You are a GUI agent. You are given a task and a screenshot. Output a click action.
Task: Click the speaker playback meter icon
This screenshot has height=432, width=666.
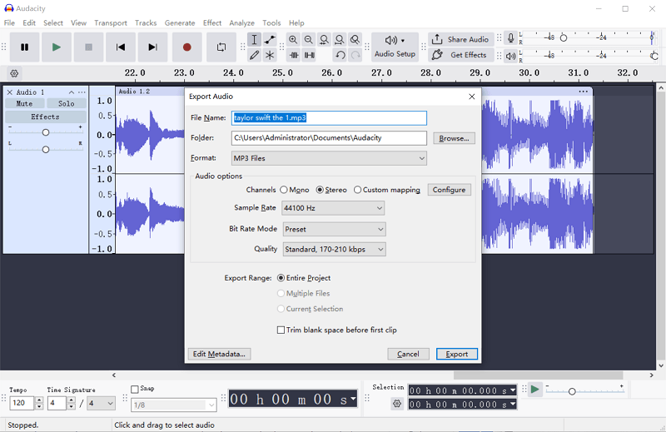511,56
